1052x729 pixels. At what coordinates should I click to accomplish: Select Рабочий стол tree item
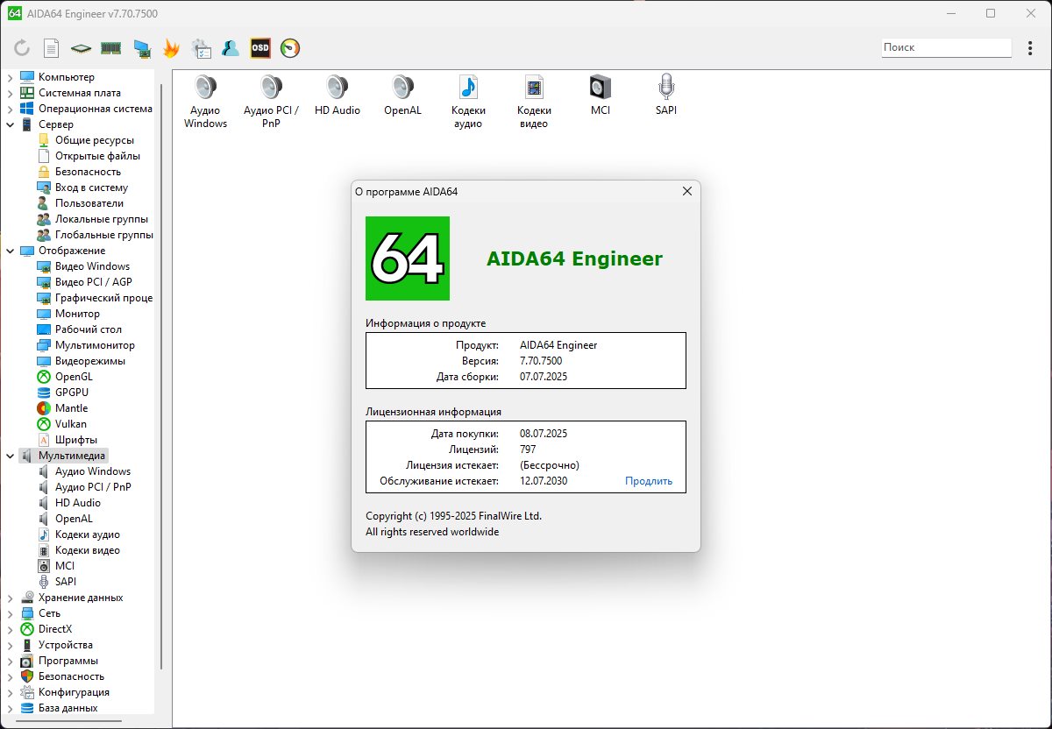point(89,329)
